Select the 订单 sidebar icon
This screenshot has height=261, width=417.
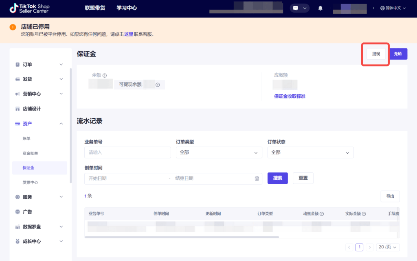click(x=17, y=64)
